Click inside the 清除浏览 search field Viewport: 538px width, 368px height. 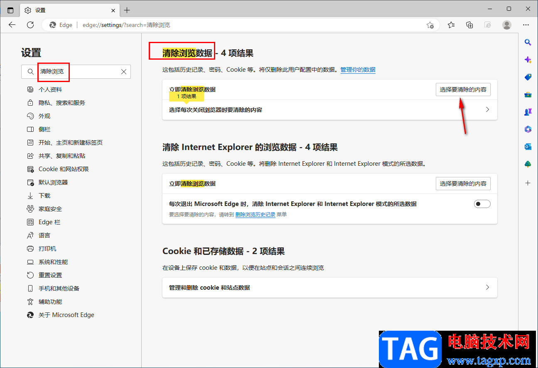76,72
